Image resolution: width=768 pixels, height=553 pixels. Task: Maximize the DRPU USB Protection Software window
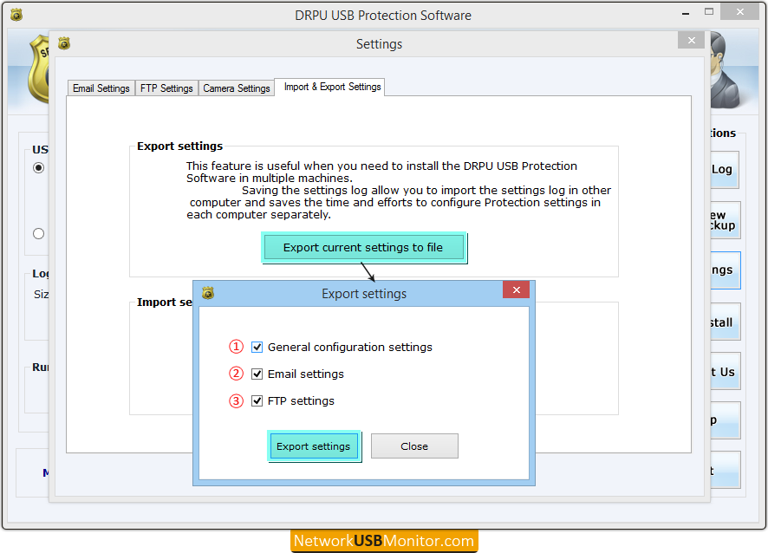709,12
